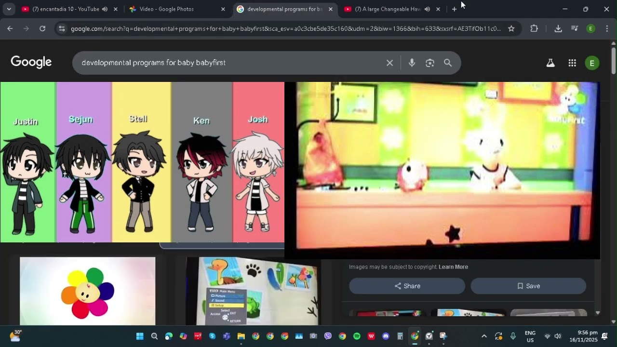617x347 pixels.
Task: Select the developmental programs Google search tab
Action: [284, 9]
